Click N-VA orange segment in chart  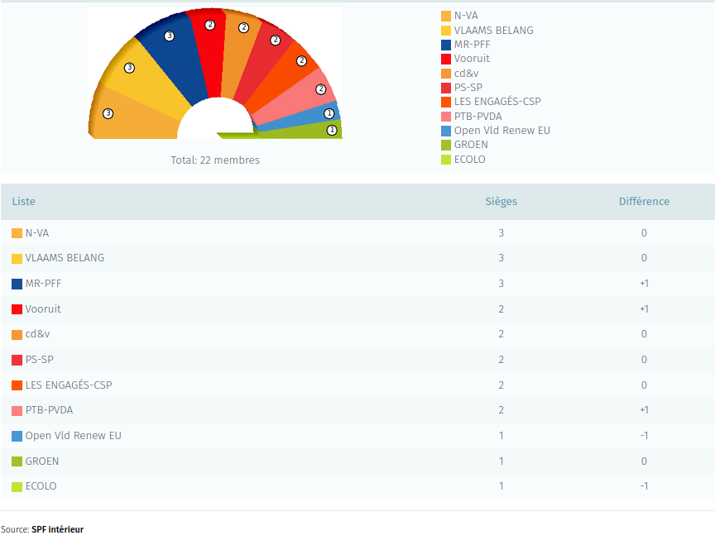132,118
